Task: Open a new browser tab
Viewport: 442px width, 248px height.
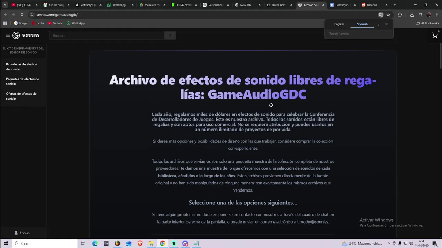Action: (x=395, y=5)
